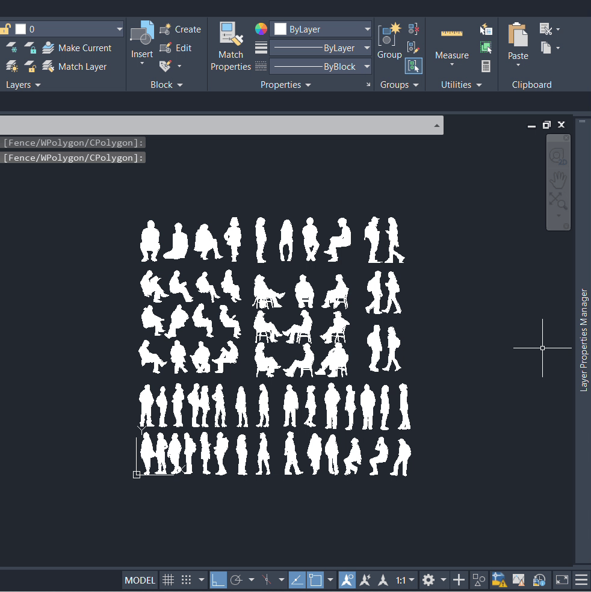Open the Layer Properties Manager side panel
Screen dimensions: 591x592
tap(583, 340)
